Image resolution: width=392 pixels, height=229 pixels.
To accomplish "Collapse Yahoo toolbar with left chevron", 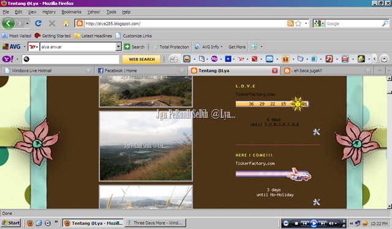I will pos(374,59).
